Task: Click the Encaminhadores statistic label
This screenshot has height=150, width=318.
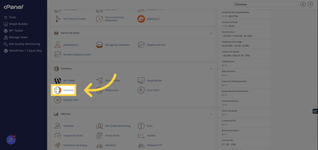Action: tap(230, 101)
